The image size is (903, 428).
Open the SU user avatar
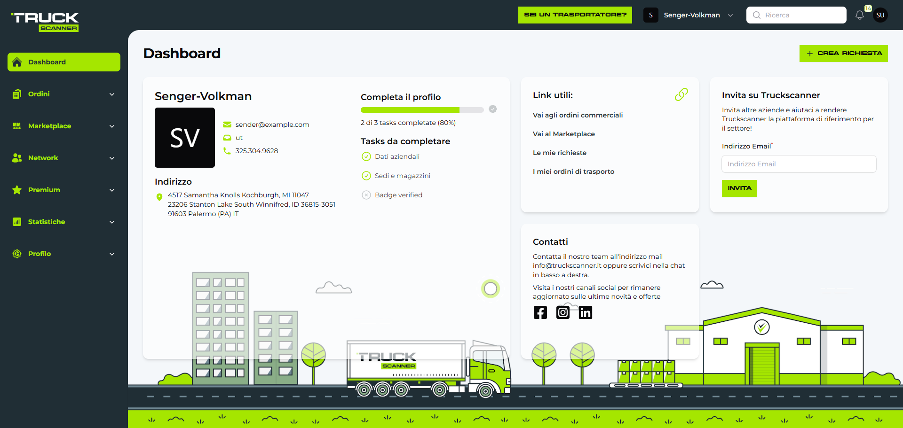(880, 15)
